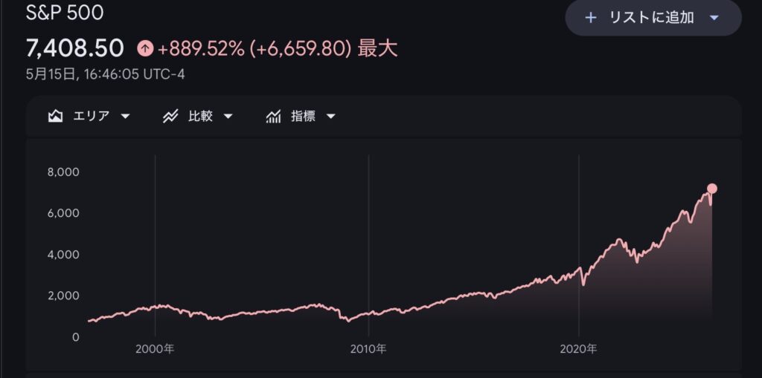Expand the 指標 dropdown arrow
The image size is (762, 378).
(x=331, y=117)
